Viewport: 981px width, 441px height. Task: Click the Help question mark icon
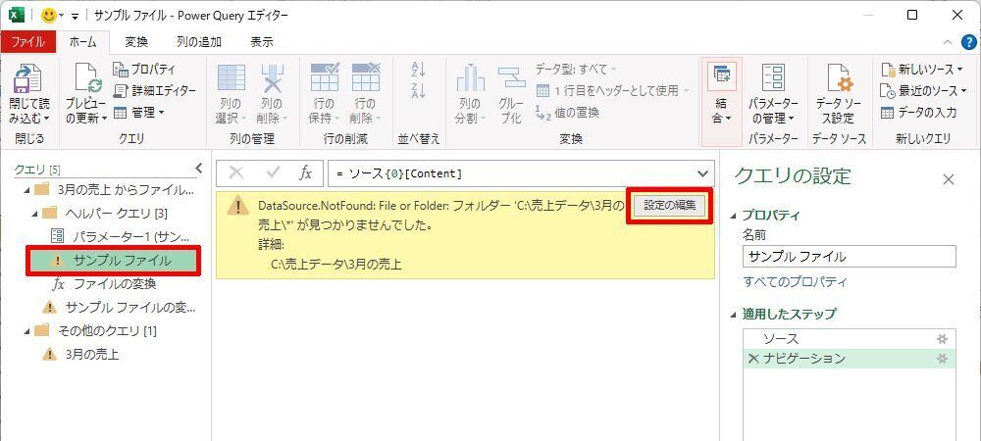click(x=968, y=42)
